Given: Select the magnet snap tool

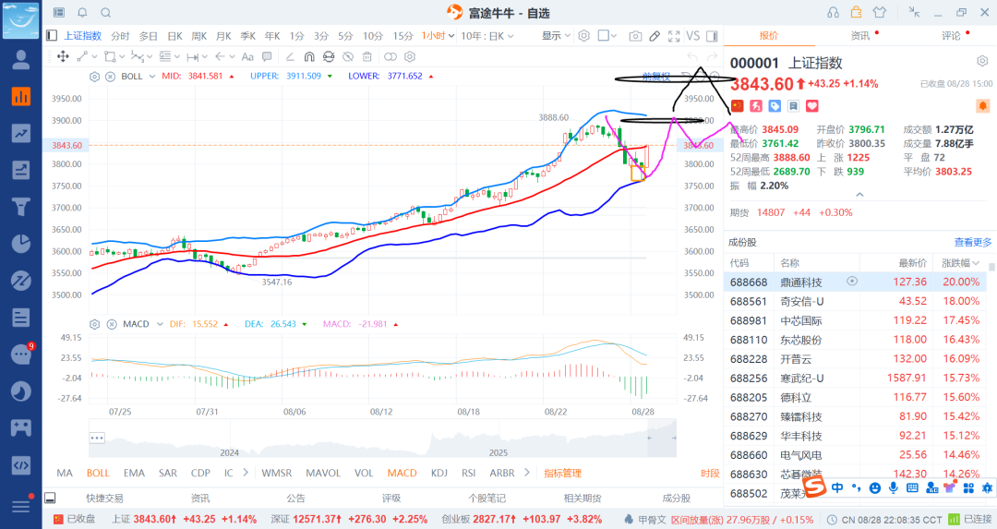Looking at the screenshot, I should point(309,56).
